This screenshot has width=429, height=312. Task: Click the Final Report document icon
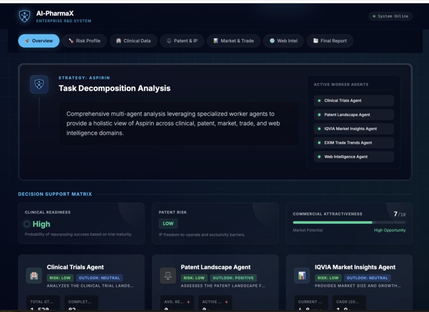(x=315, y=41)
